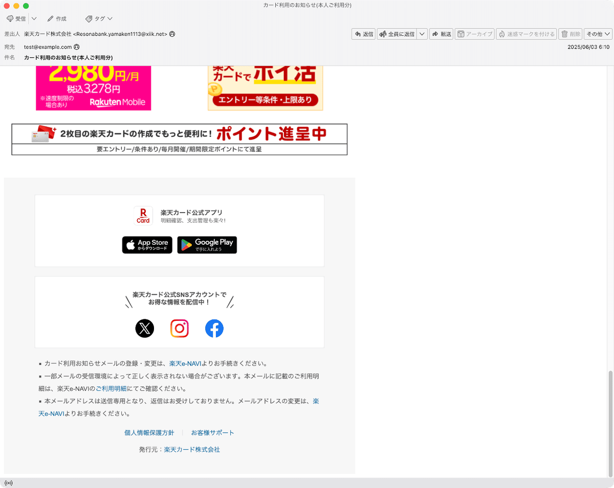The width and height of the screenshot is (614, 488).
Task: Click the App Store download badge
Action: pyautogui.click(x=147, y=245)
